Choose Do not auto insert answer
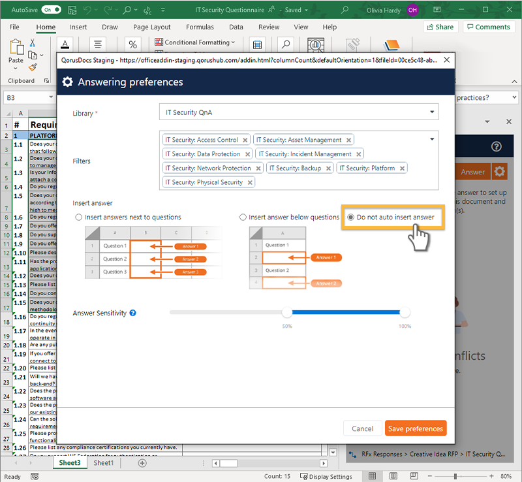Viewport: 522px width, 482px height. coord(351,217)
